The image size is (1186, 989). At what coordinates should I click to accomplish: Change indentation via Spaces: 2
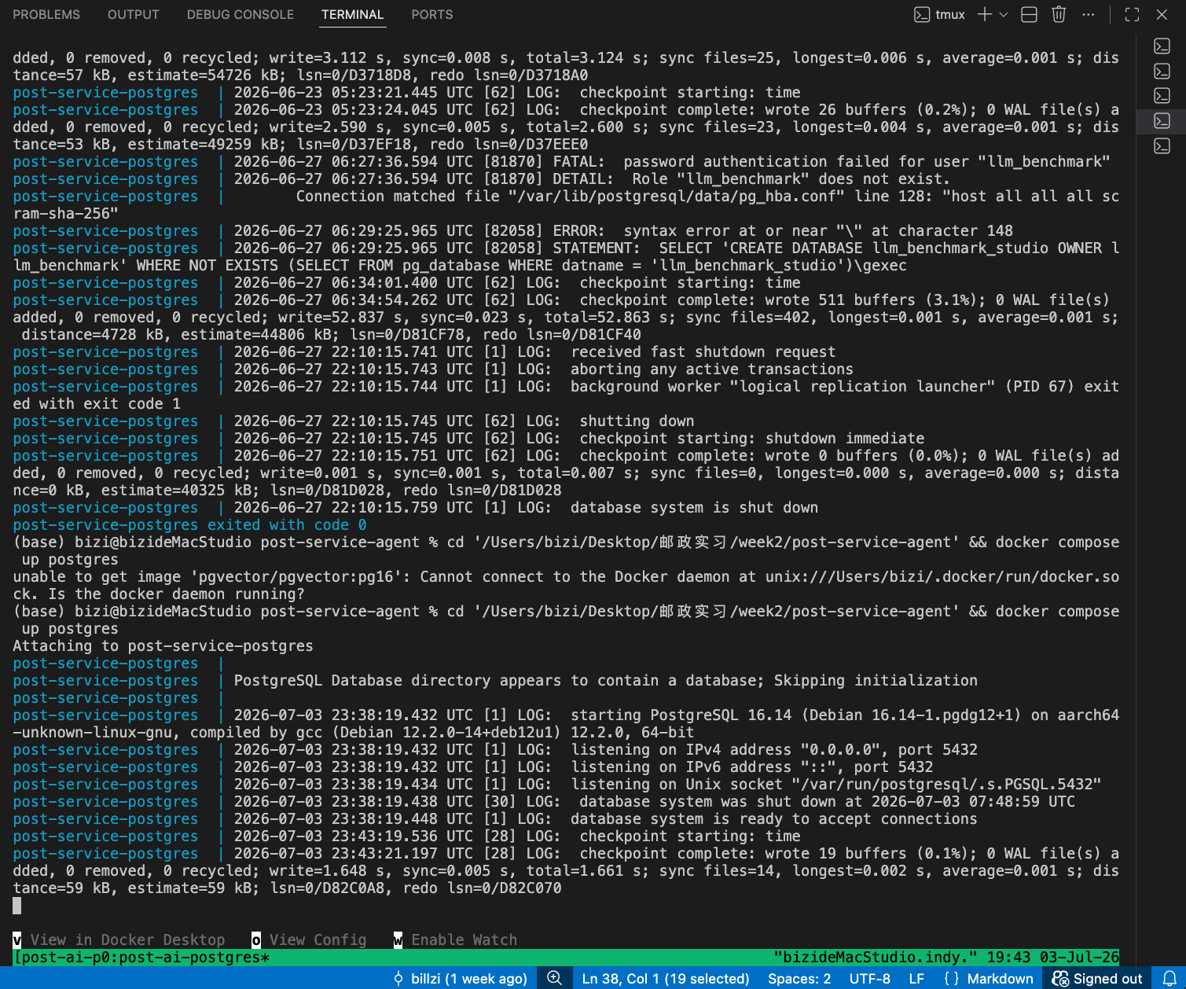point(799,978)
